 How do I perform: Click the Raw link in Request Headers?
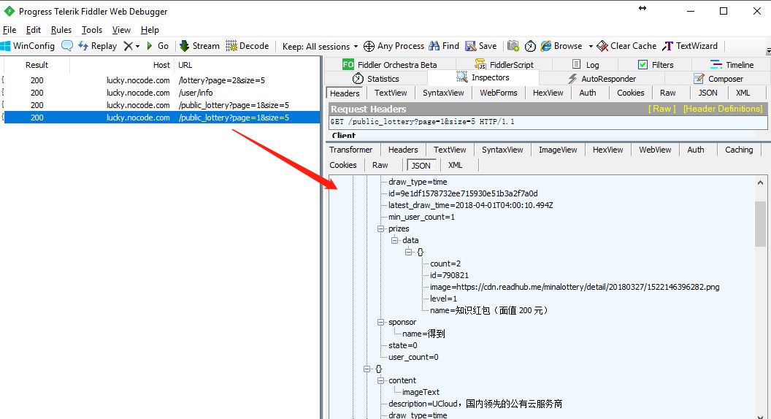pyautogui.click(x=661, y=109)
